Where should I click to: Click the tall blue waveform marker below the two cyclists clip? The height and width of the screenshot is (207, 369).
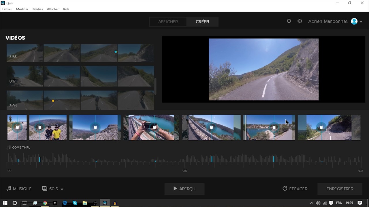40,160
